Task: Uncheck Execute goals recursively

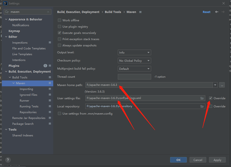Action: pyautogui.click(x=60, y=33)
